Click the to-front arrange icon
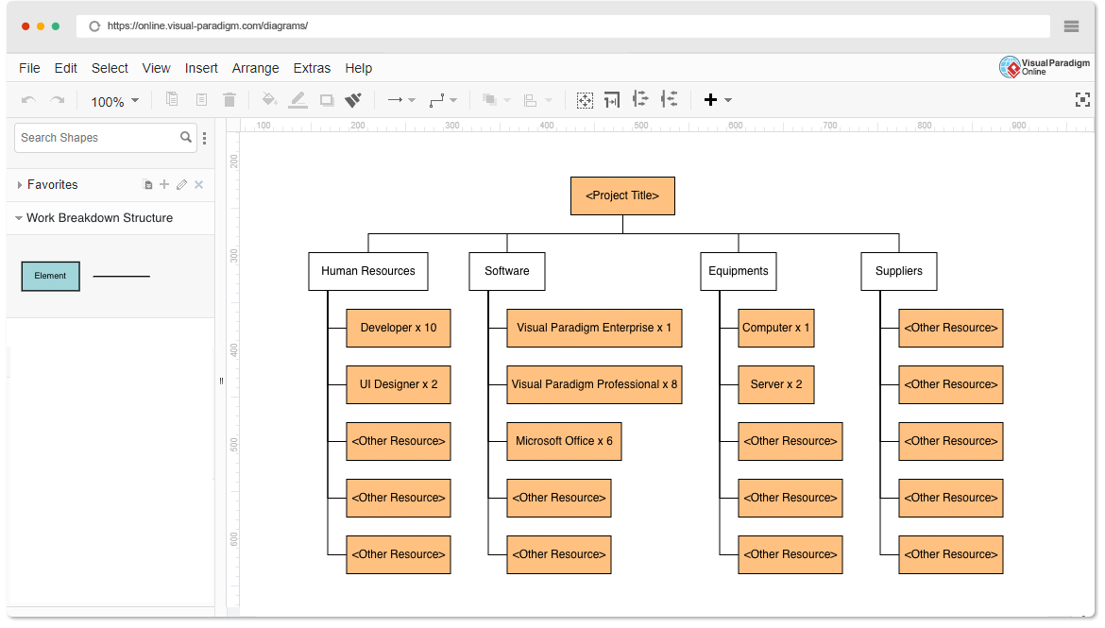Viewport: 1105px width, 628px height. tap(489, 100)
